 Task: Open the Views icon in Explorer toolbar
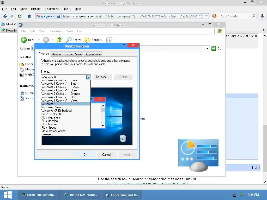click(109, 40)
